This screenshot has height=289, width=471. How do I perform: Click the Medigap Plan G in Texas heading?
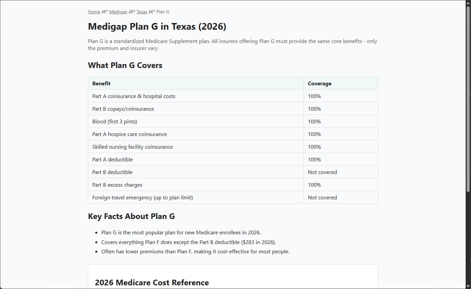pos(157,26)
